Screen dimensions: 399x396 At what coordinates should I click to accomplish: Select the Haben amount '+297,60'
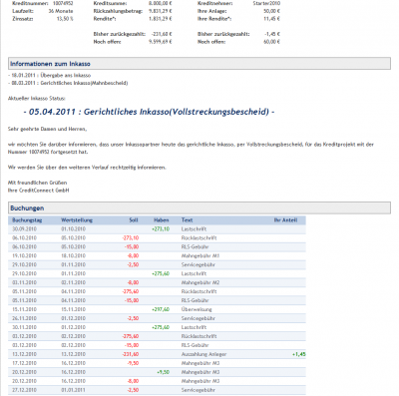pyautogui.click(x=161, y=309)
